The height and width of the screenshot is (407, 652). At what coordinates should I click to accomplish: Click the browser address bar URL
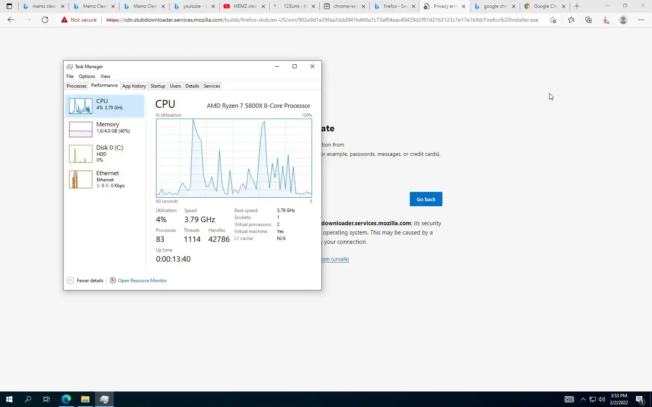tap(322, 20)
